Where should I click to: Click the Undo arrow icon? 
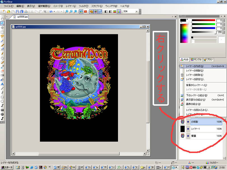[51, 12]
